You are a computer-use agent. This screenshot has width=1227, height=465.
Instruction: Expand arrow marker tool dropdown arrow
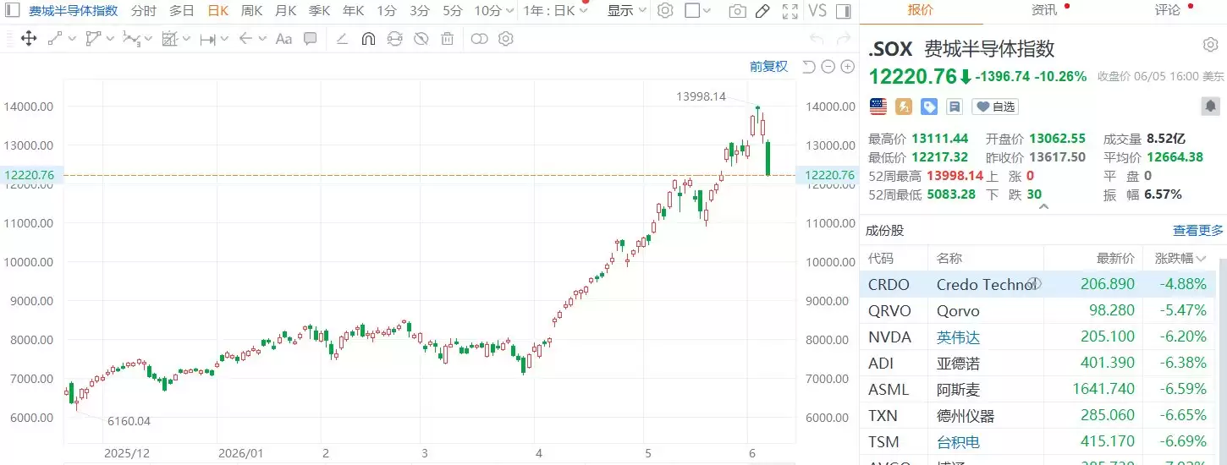[x=262, y=39]
